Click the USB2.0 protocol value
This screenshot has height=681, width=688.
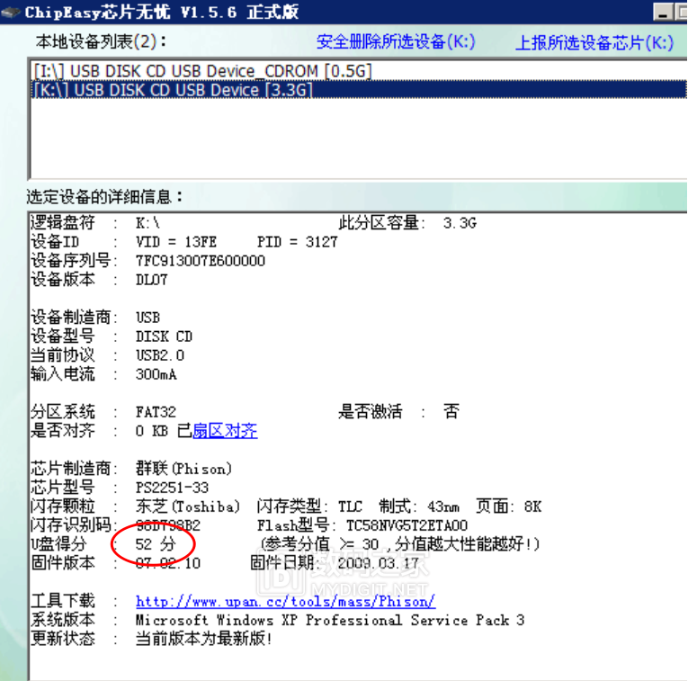point(160,355)
